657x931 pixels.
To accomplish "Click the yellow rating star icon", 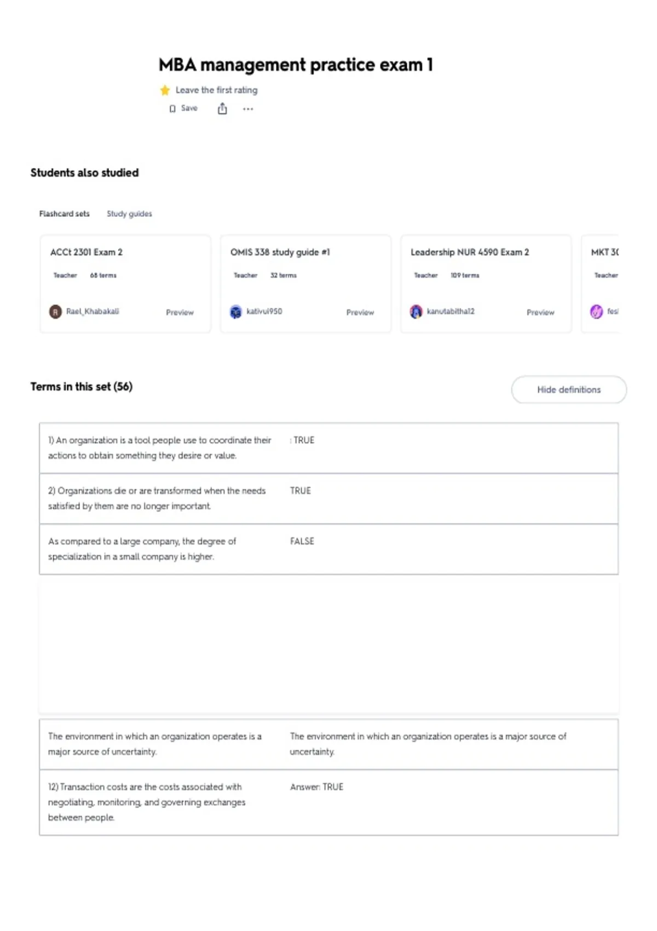I will click(165, 90).
